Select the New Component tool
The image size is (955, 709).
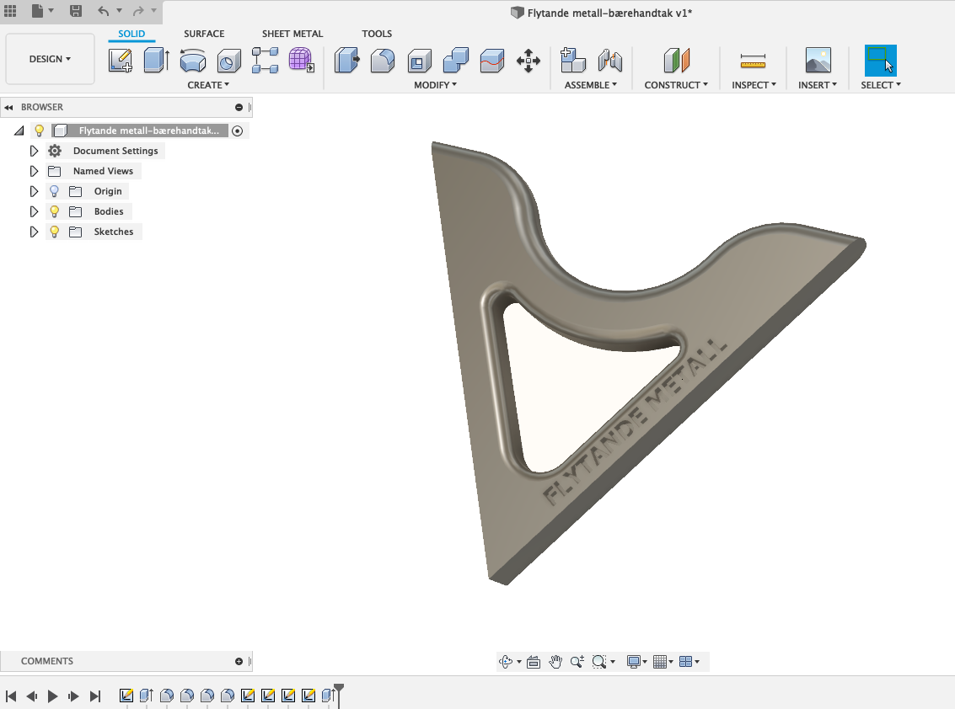tap(572, 61)
